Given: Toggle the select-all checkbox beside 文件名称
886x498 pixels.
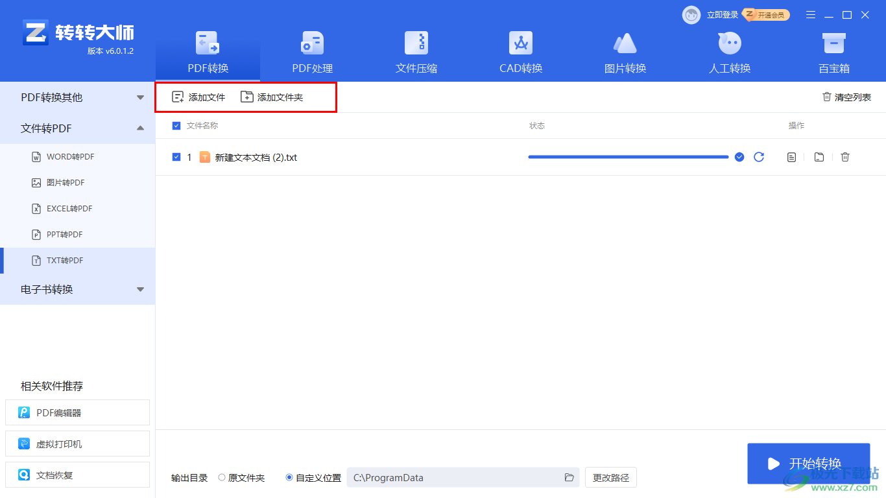Looking at the screenshot, I should coord(176,126).
